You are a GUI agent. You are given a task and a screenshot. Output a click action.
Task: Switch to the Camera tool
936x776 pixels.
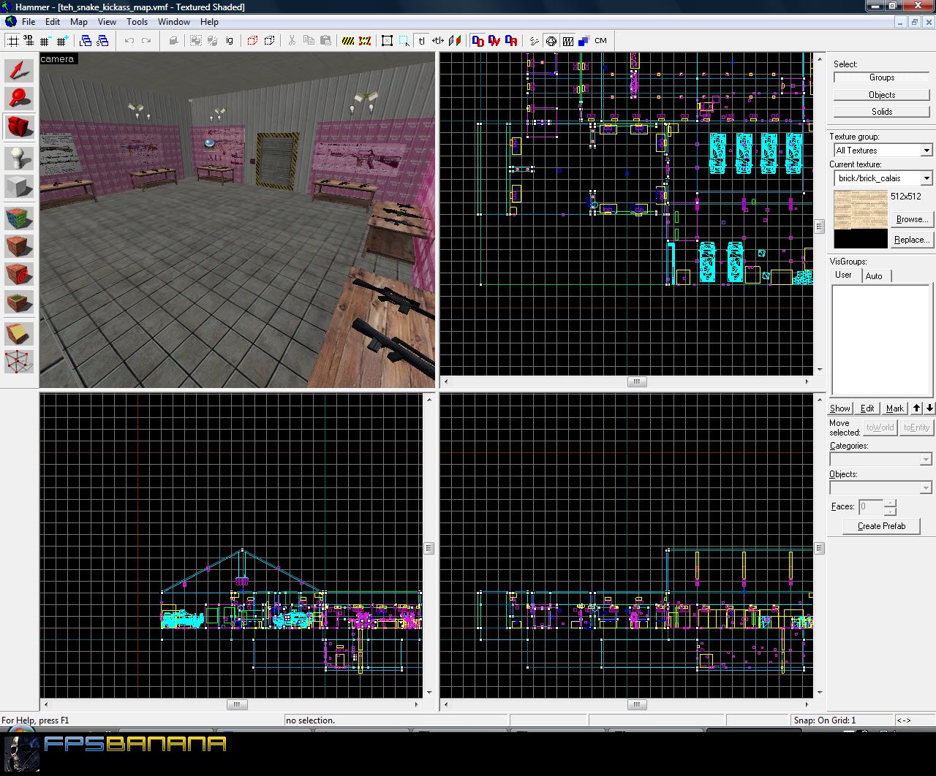[19, 126]
